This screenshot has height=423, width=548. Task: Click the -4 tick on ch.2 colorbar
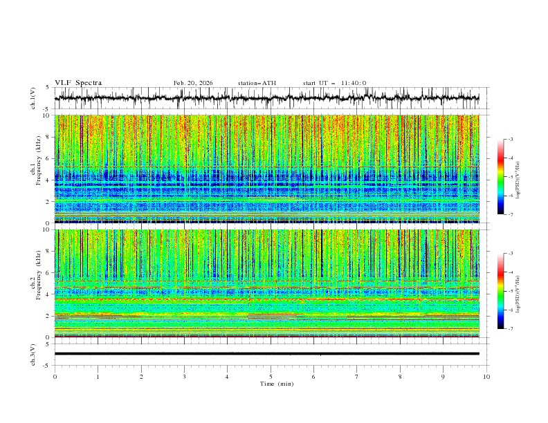tap(510, 272)
